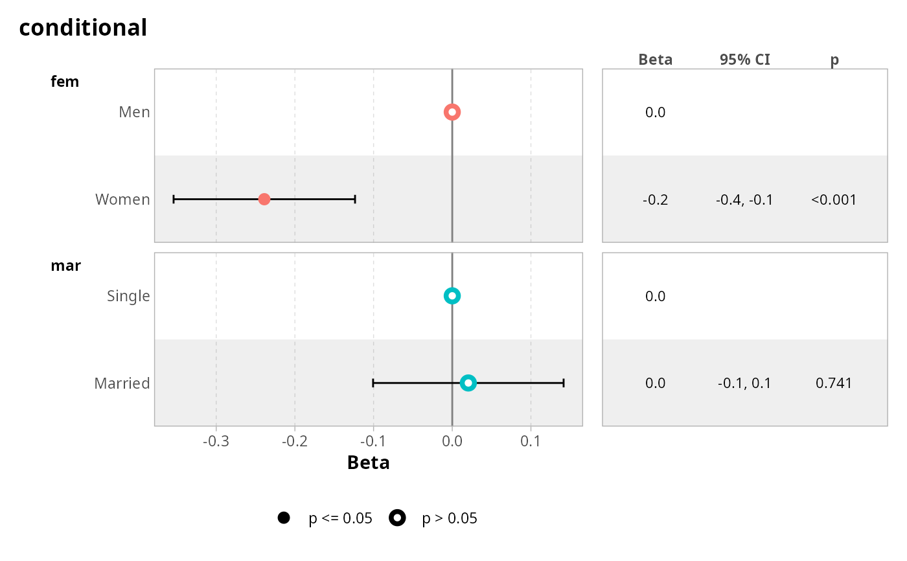Click the '95% CI' column header
907x561 pixels.
click(744, 60)
